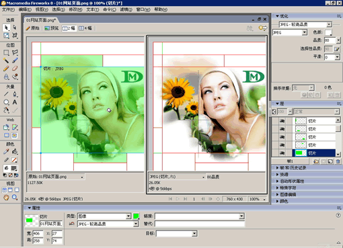Open the File menu

(8, 9)
